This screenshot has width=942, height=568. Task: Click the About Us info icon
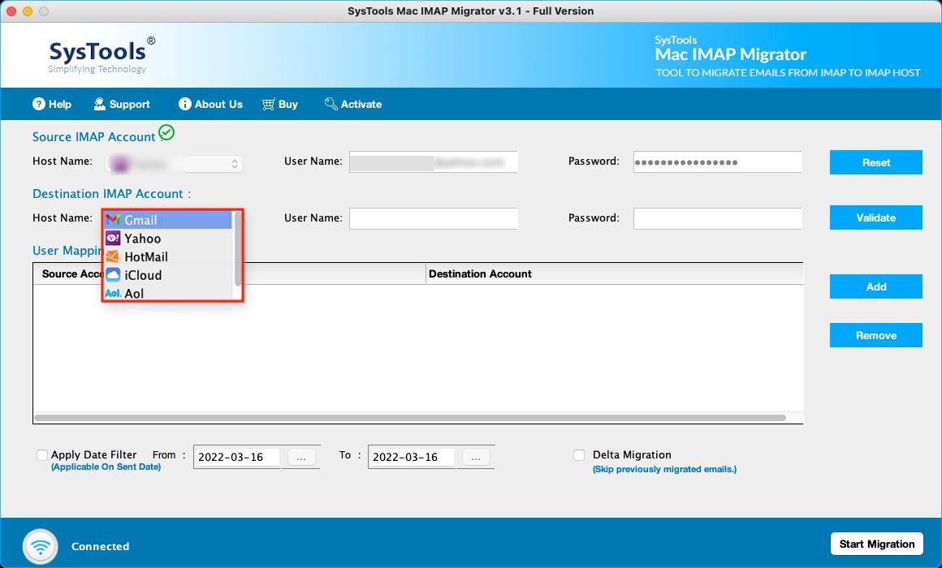(x=185, y=104)
